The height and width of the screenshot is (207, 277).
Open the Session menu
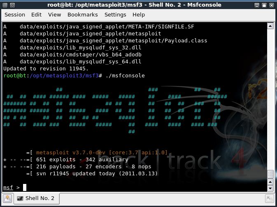[x=15, y=15]
